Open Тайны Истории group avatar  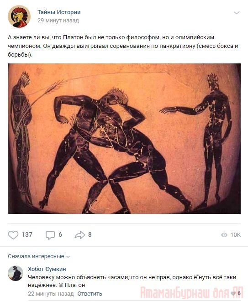tap(19, 16)
